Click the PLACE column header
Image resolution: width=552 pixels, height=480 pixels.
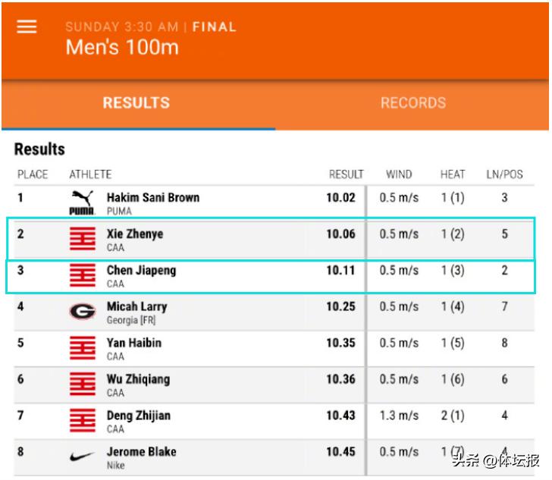[x=33, y=174]
